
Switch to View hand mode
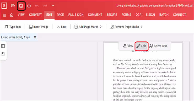point(128,46)
